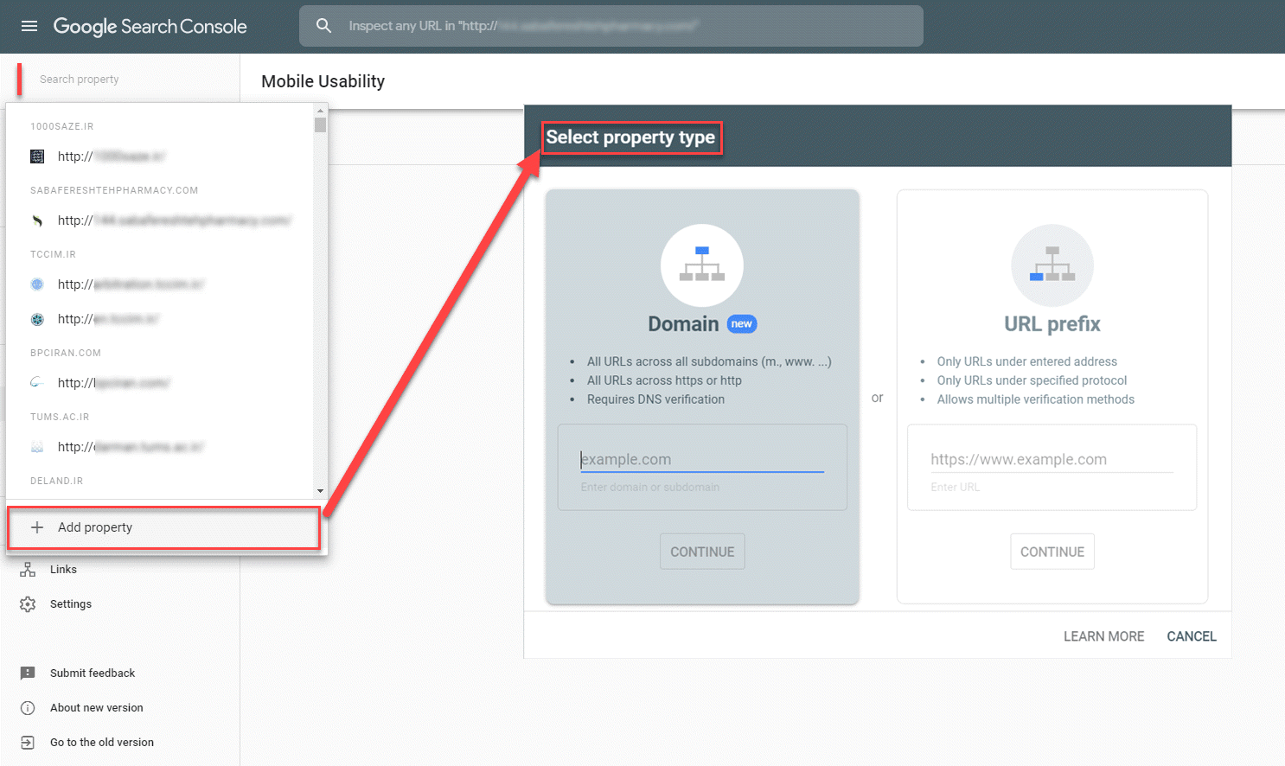Click the search magnifier icon
Screen dimensions: 1285x766
pos(323,26)
